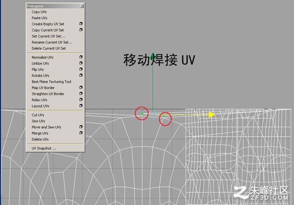Choose Sew UVs
The height and width of the screenshot is (205, 294).
point(38,121)
